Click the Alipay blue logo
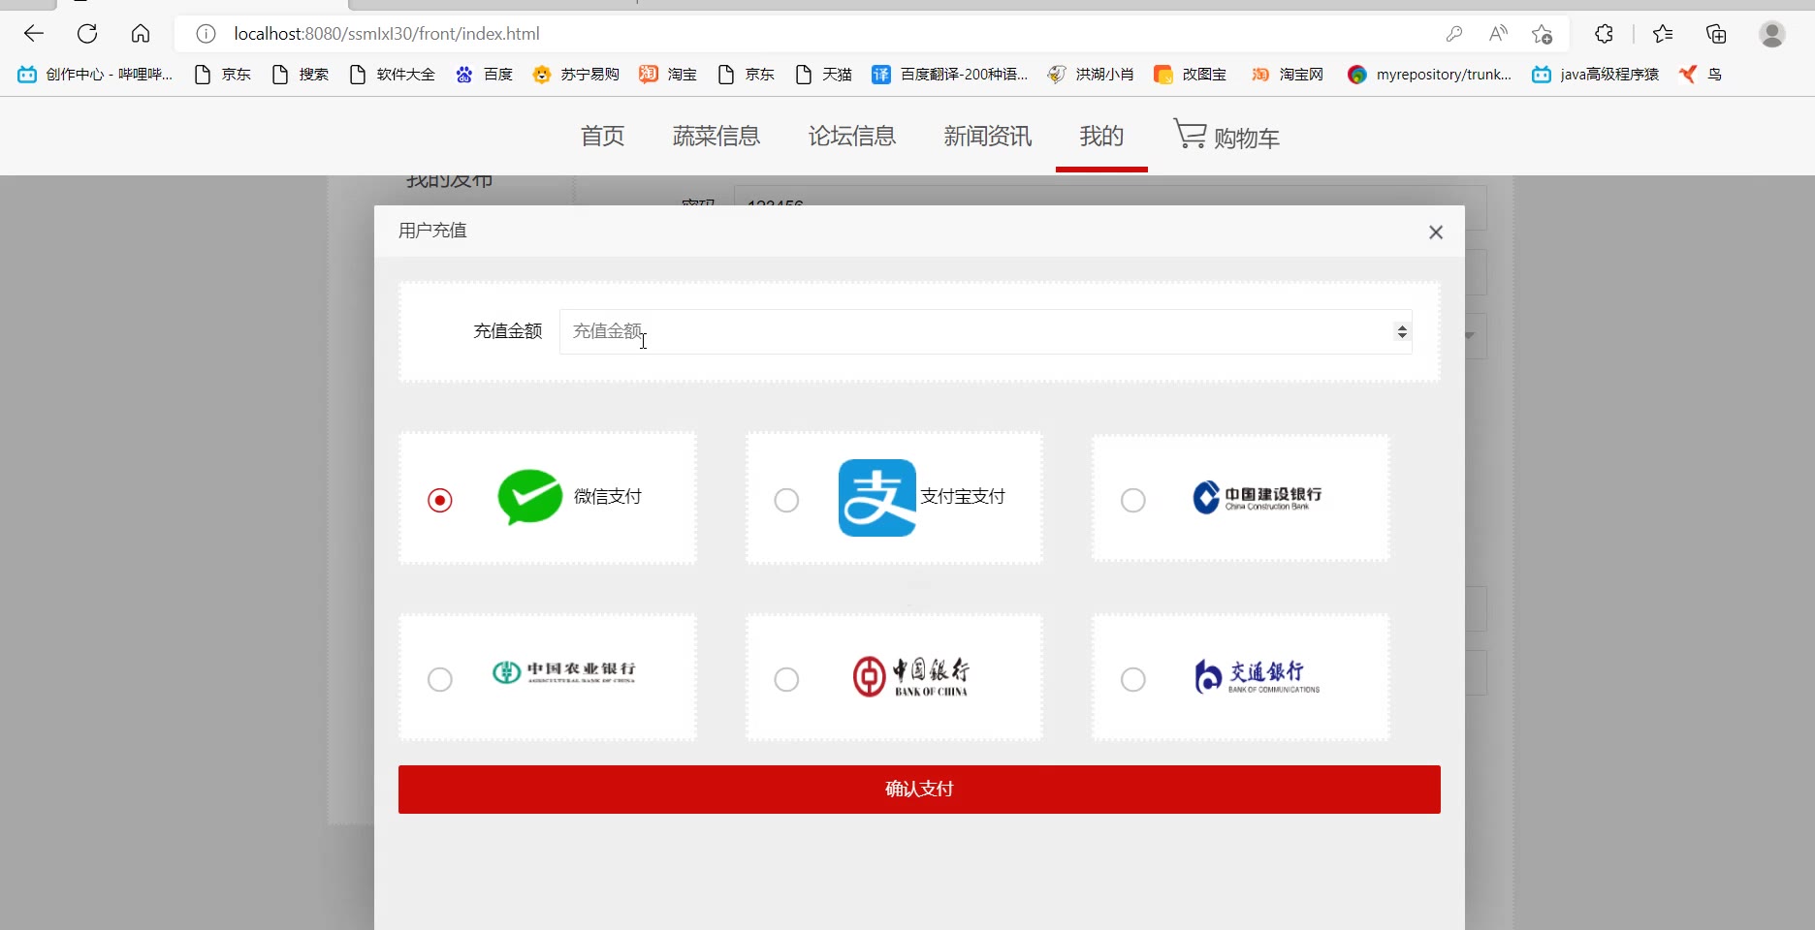1815x930 pixels. tap(876, 498)
